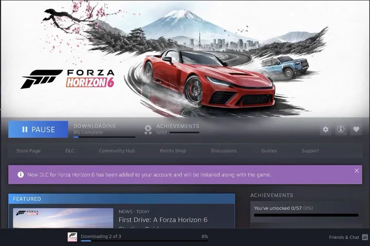370x246 pixels.
Task: Add game to favorites heart icon
Action: coord(356,130)
